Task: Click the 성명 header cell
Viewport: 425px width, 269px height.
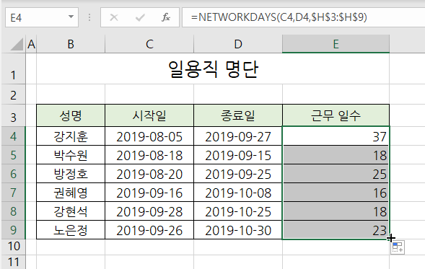Action: coord(71,115)
